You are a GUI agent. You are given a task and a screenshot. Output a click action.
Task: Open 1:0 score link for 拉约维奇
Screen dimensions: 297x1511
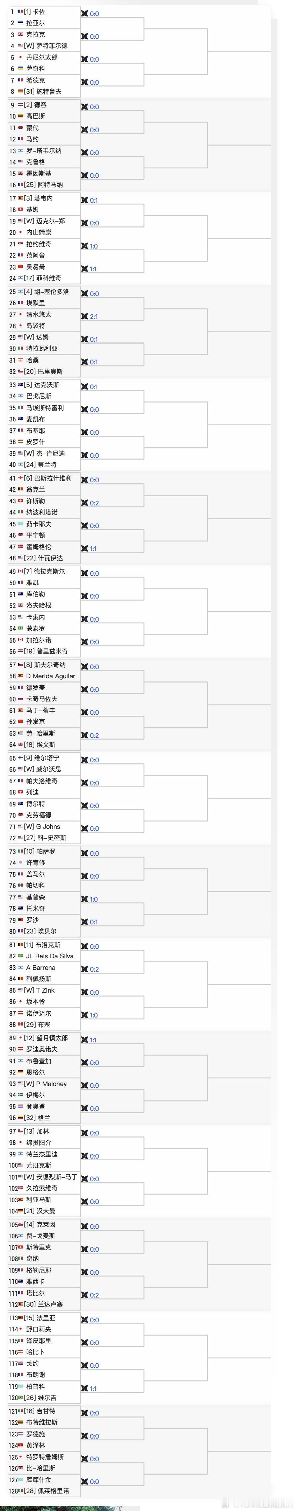tap(94, 246)
